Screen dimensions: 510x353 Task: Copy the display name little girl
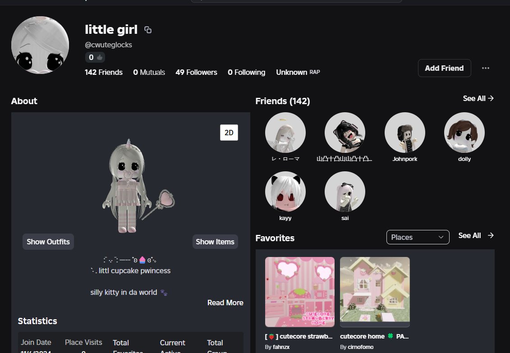148,30
